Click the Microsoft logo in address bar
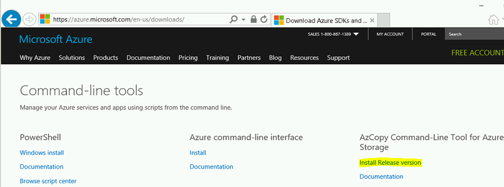The width and height of the screenshot is (504, 187). click(45, 19)
